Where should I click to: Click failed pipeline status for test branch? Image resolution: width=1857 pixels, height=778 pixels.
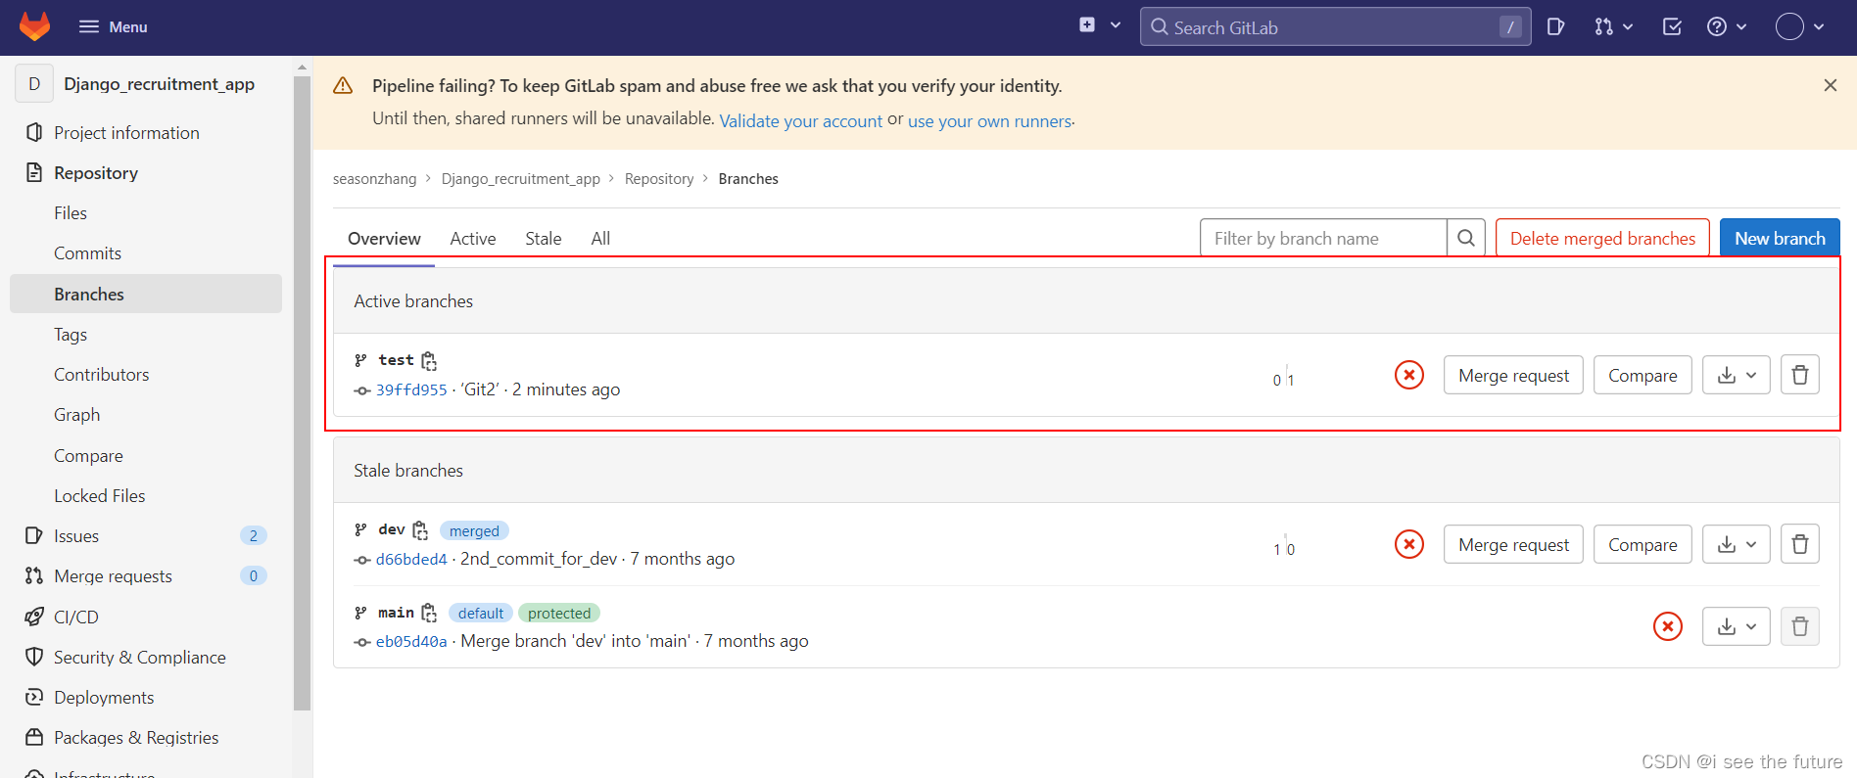1409,375
